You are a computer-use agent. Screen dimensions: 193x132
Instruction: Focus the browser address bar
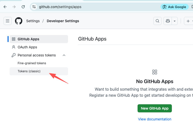tap(96, 7)
